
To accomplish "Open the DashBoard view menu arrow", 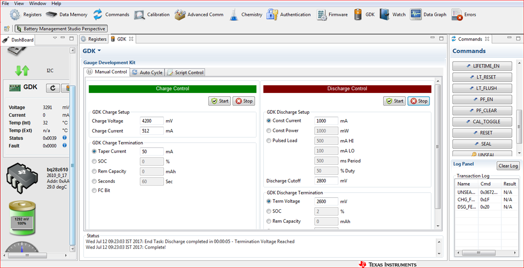I will [x=55, y=38].
